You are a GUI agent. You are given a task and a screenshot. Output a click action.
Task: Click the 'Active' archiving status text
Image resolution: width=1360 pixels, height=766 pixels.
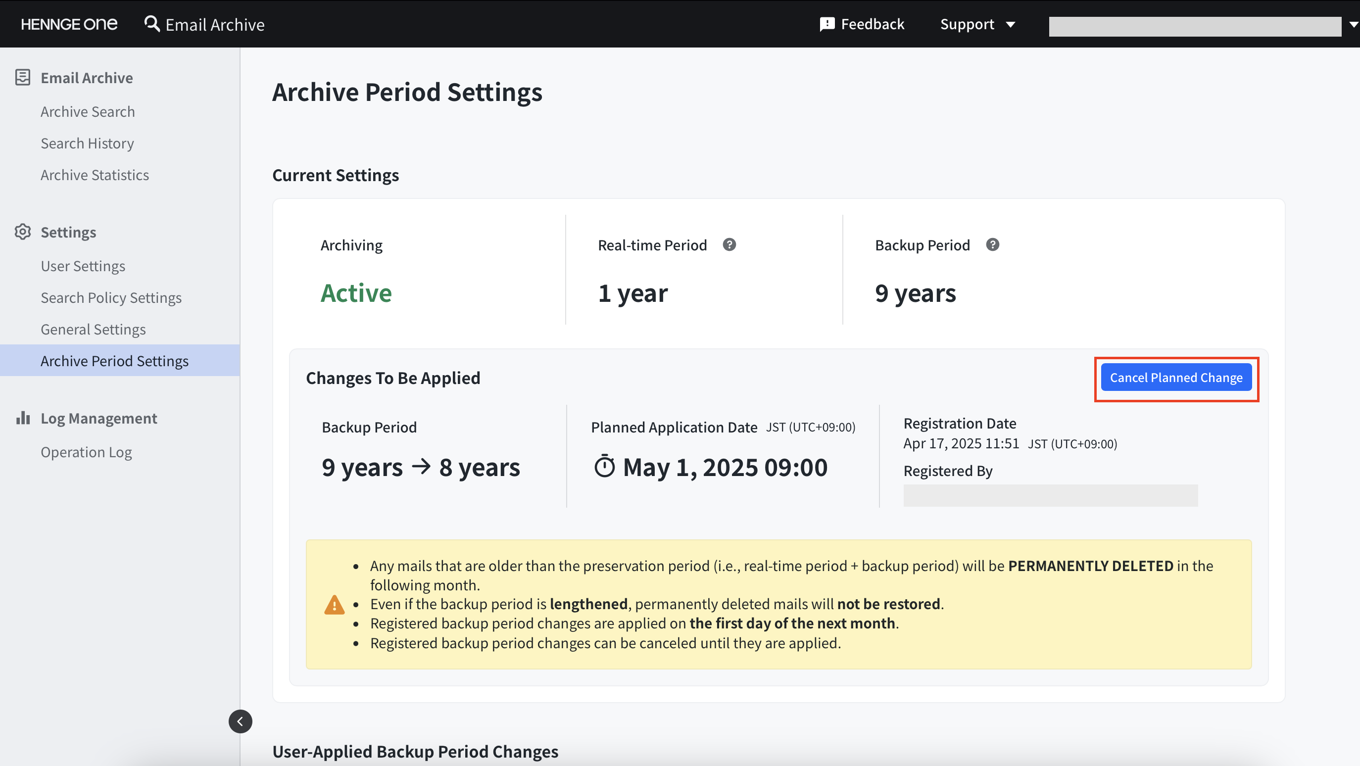[356, 293]
